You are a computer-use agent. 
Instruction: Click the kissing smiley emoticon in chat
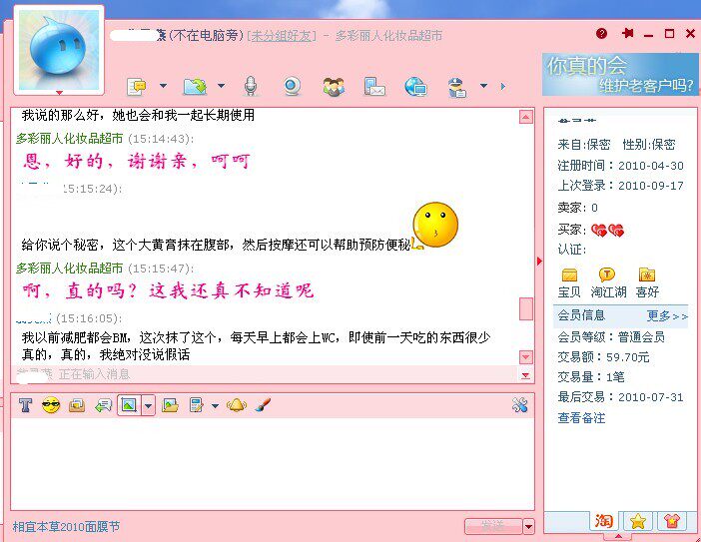[435, 225]
